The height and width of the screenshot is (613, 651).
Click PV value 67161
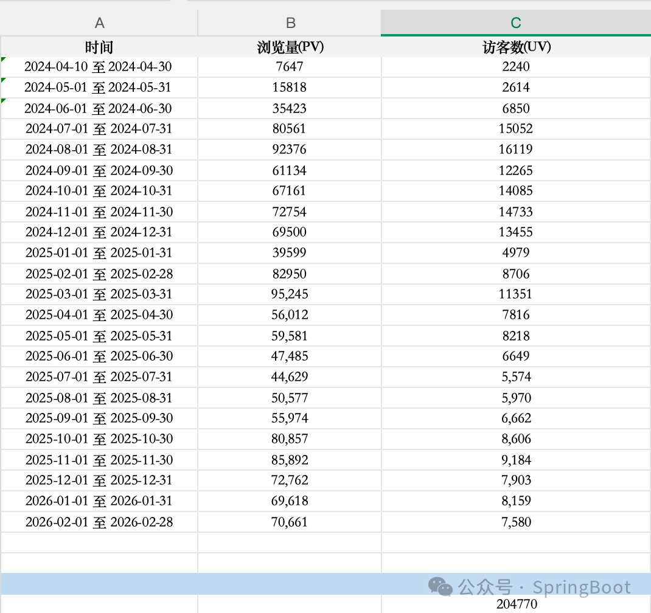click(290, 191)
